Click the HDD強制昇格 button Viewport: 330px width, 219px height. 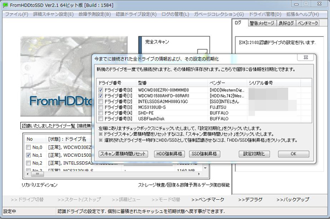(x=169, y=154)
